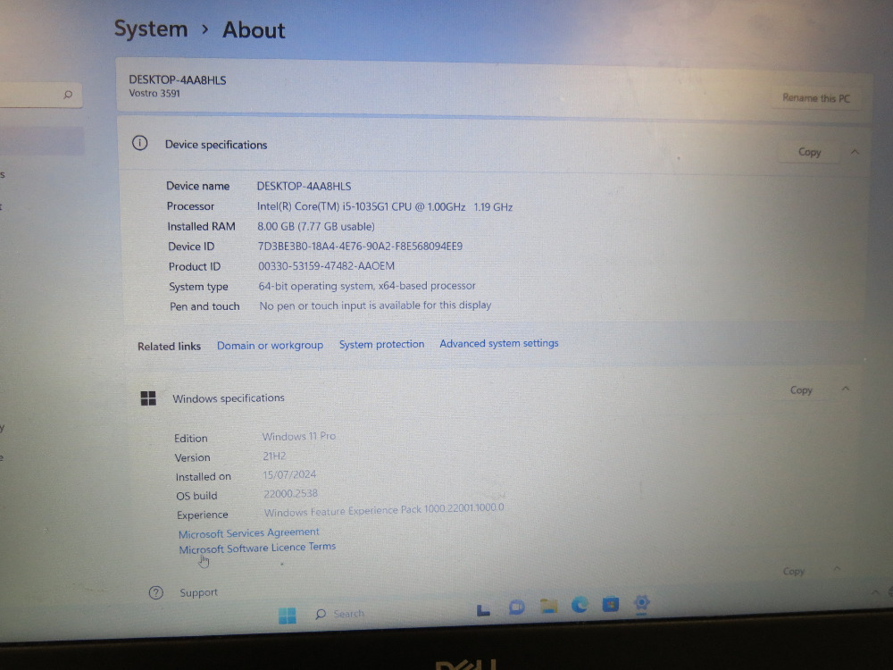Copy the Device specifications
The image size is (893, 670).
pyautogui.click(x=809, y=152)
